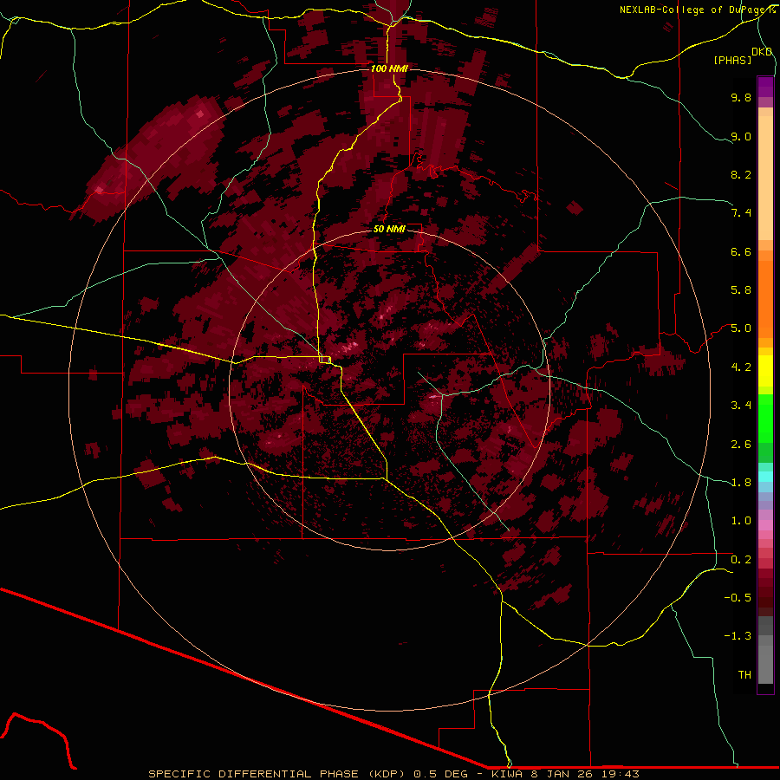Image resolution: width=780 pixels, height=780 pixels.
Task: Click the 2.6 scale value
Action: [741, 445]
